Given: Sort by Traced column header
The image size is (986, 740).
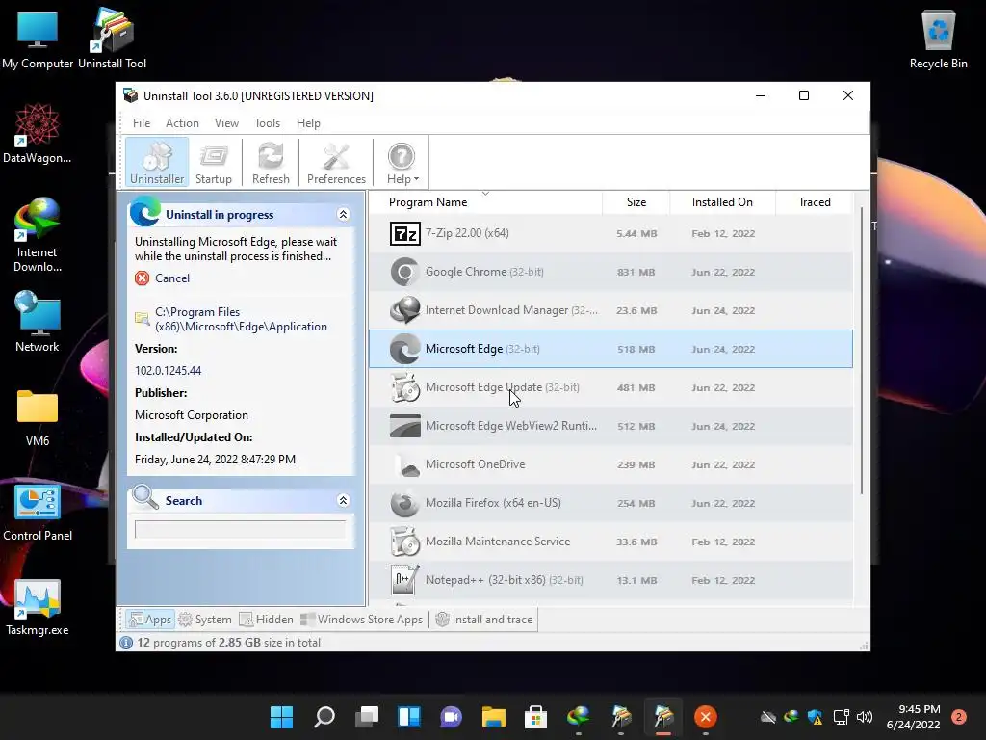Looking at the screenshot, I should pyautogui.click(x=814, y=202).
